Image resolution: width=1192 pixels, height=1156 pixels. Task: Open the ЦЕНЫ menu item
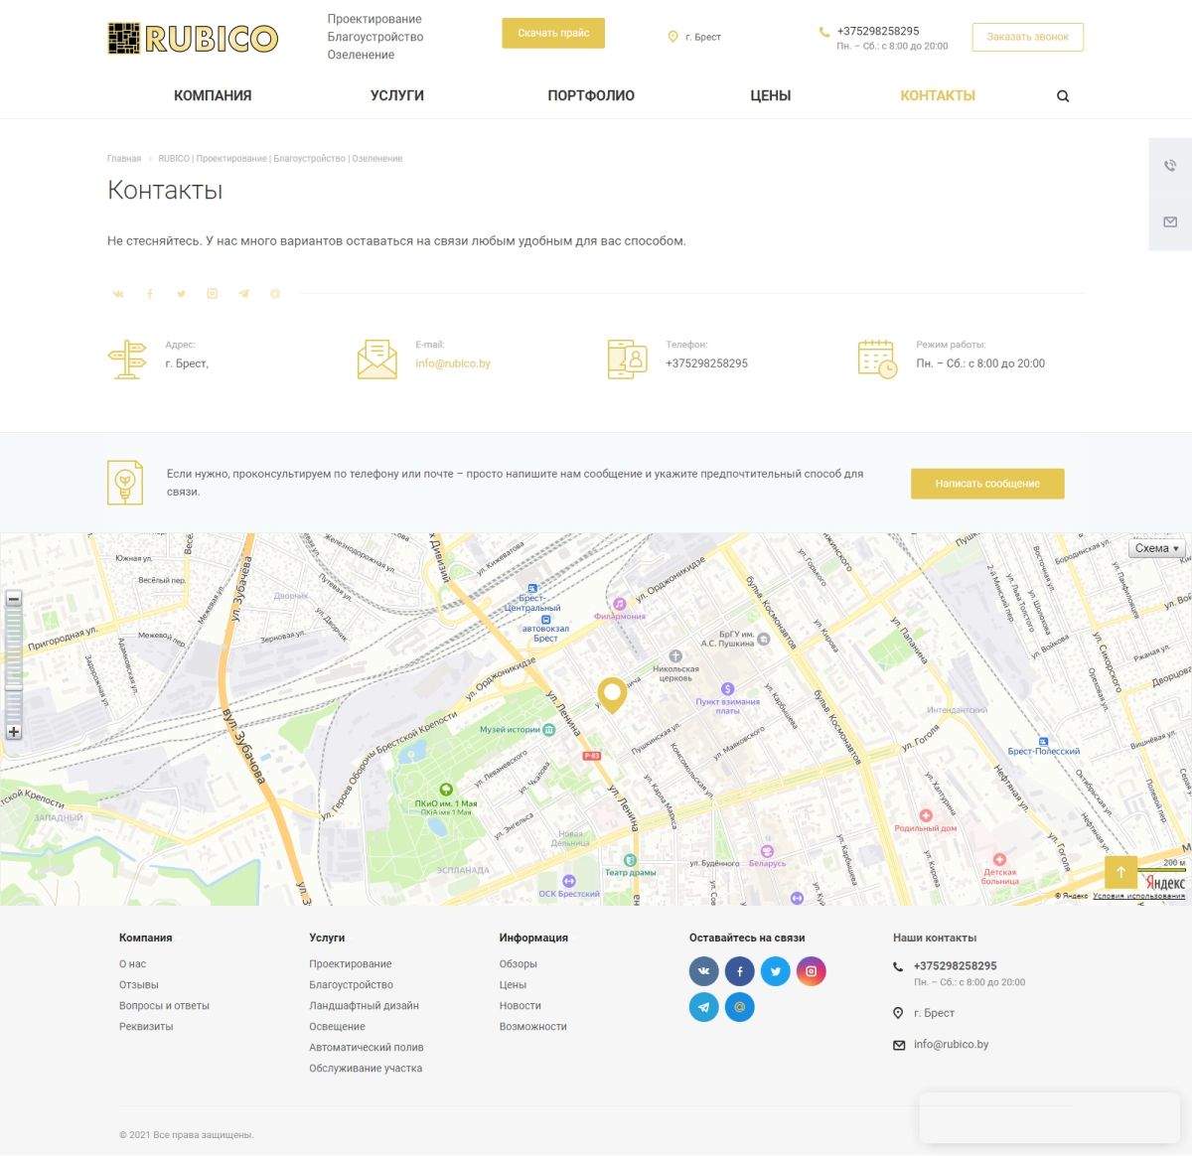771,96
